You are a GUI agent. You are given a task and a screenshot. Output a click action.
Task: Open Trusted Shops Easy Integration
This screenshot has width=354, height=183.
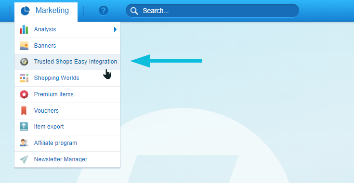coord(67,62)
